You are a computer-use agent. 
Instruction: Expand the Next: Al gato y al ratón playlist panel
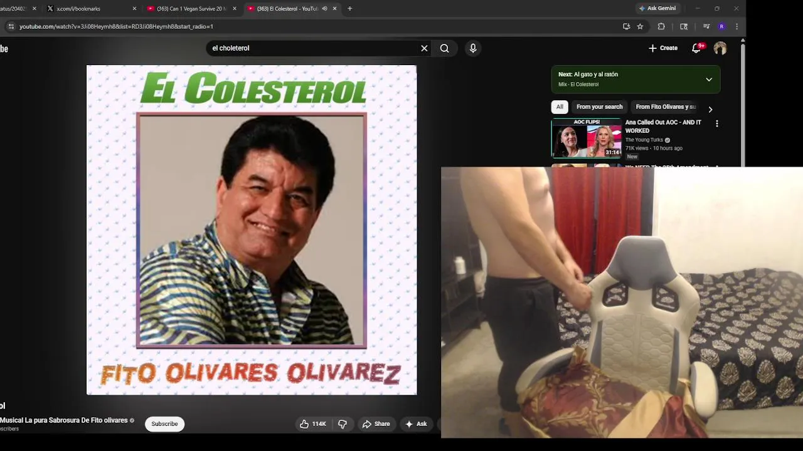(x=709, y=80)
